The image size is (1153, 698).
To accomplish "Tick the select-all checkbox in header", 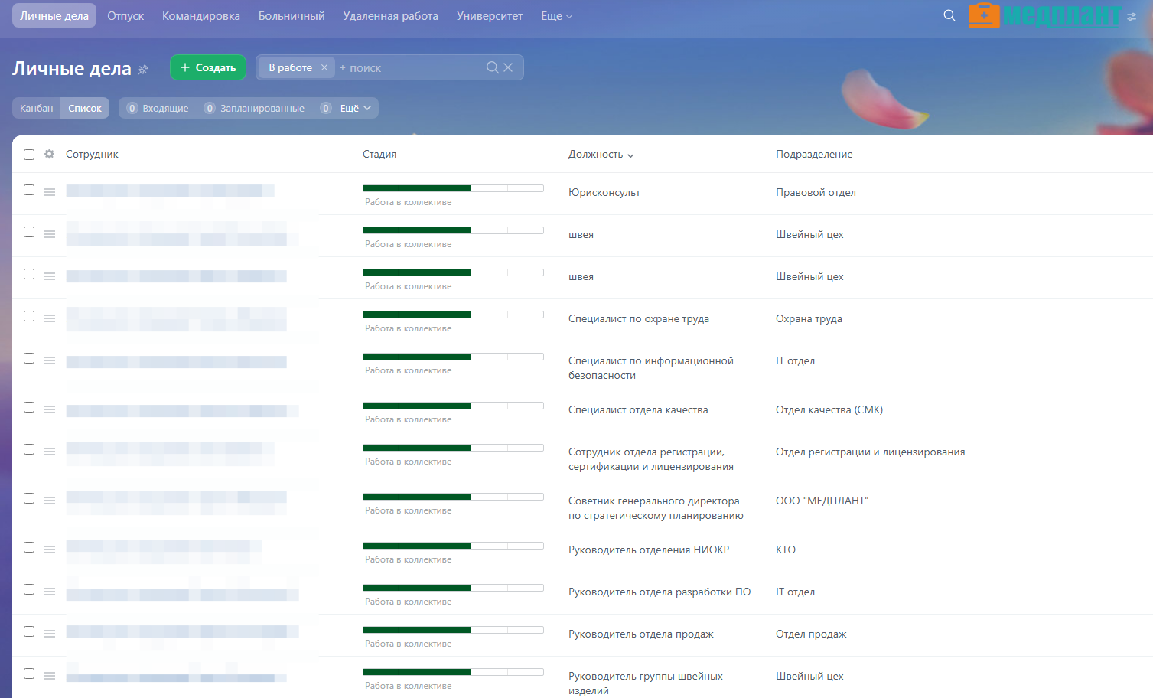I will coord(29,155).
